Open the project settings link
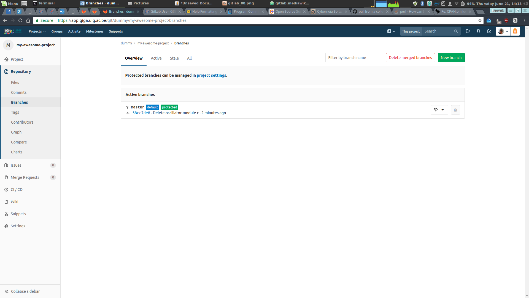This screenshot has height=298, width=529. pyautogui.click(x=211, y=75)
